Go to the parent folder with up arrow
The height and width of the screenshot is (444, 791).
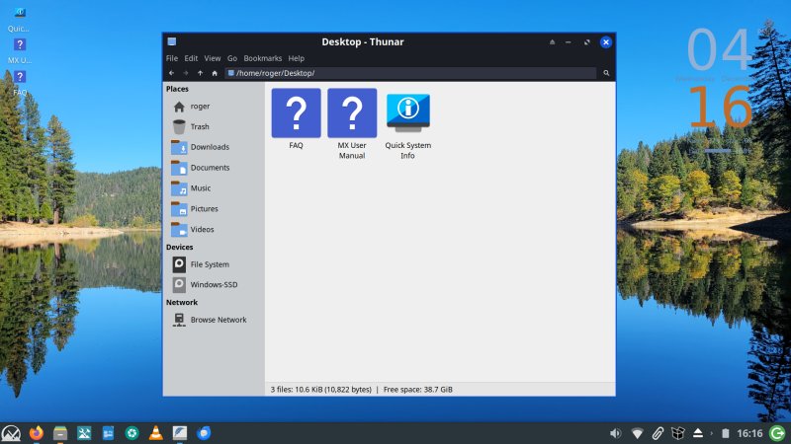tap(200, 73)
